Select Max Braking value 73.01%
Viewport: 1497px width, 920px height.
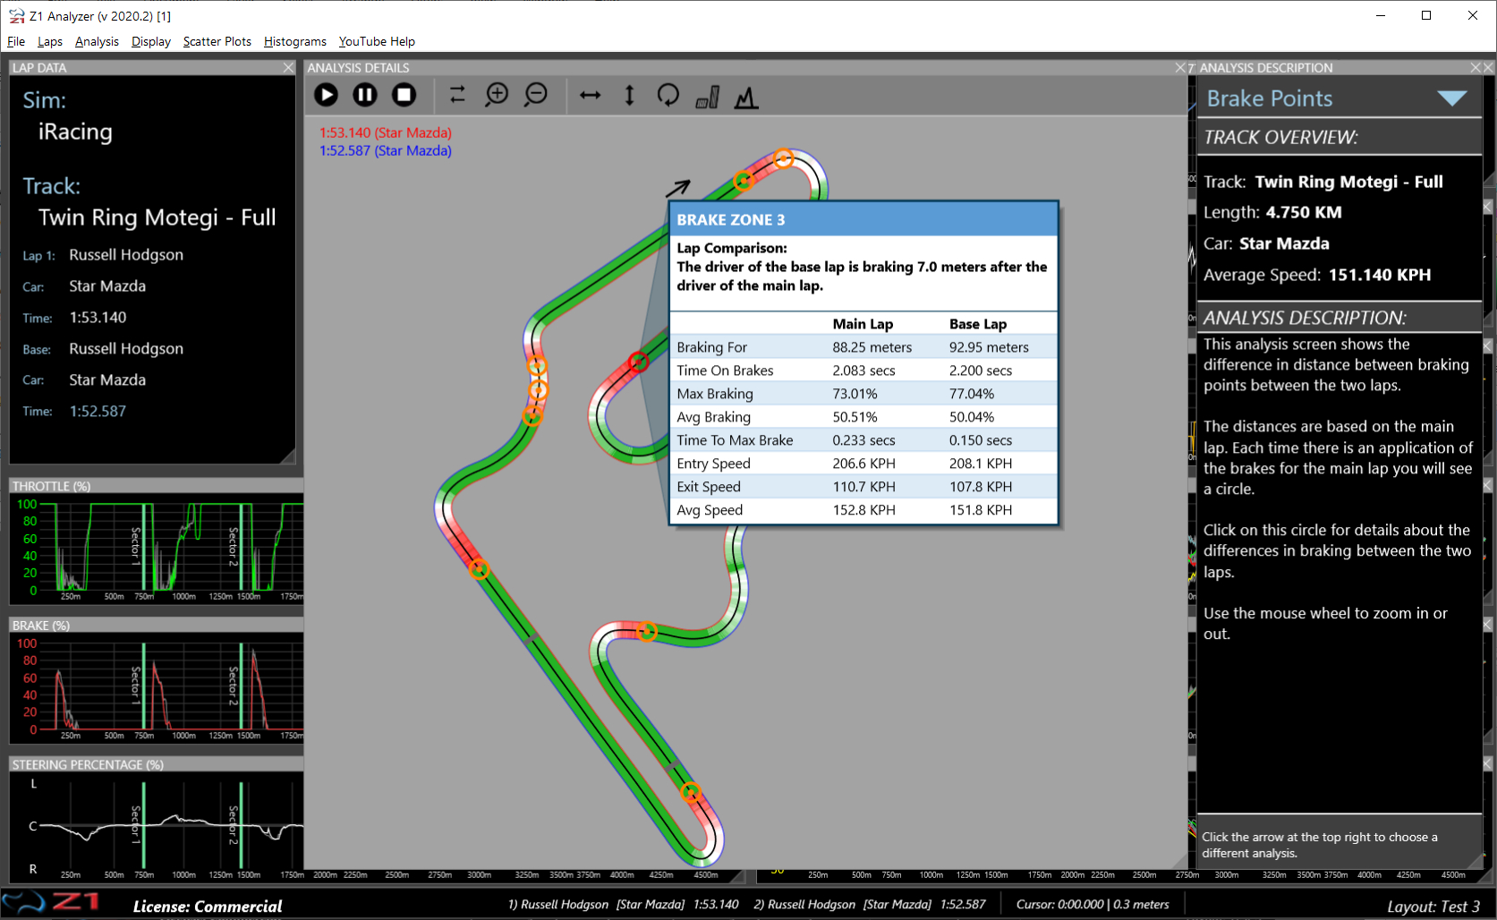[x=855, y=394]
